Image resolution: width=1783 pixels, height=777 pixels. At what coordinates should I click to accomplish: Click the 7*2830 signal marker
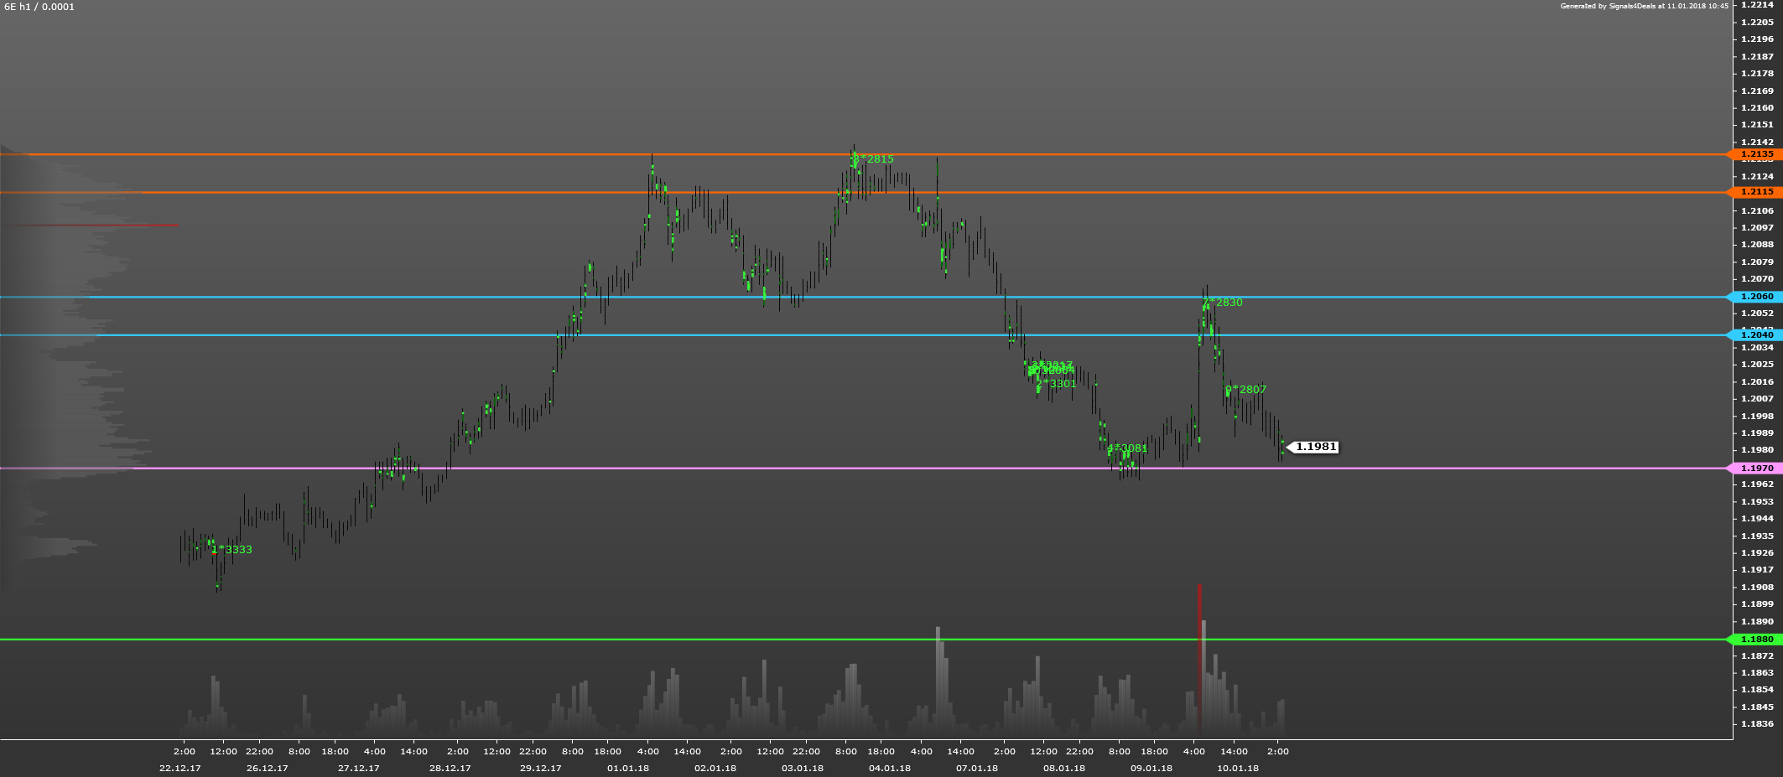(1223, 303)
